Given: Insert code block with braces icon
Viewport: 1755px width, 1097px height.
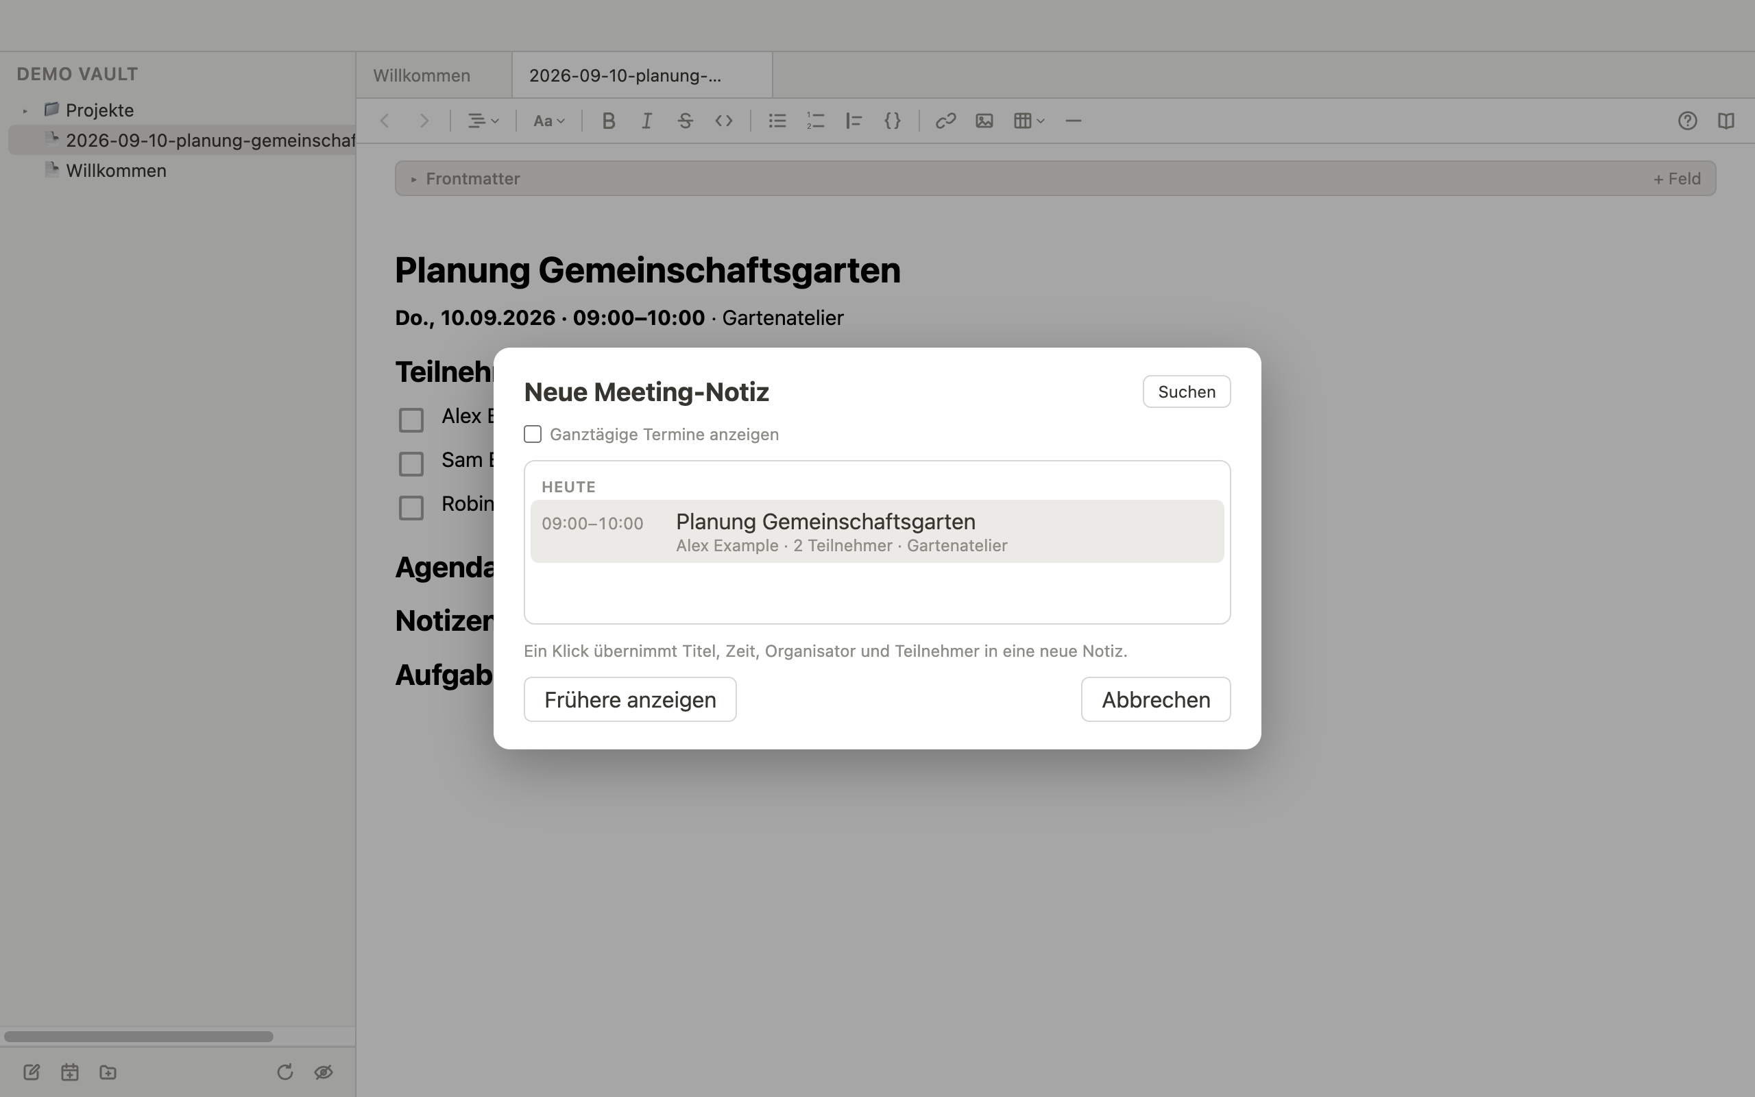Looking at the screenshot, I should 892,121.
